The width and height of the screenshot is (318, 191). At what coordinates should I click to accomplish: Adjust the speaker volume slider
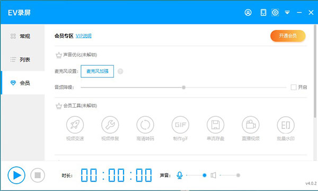(230, 175)
